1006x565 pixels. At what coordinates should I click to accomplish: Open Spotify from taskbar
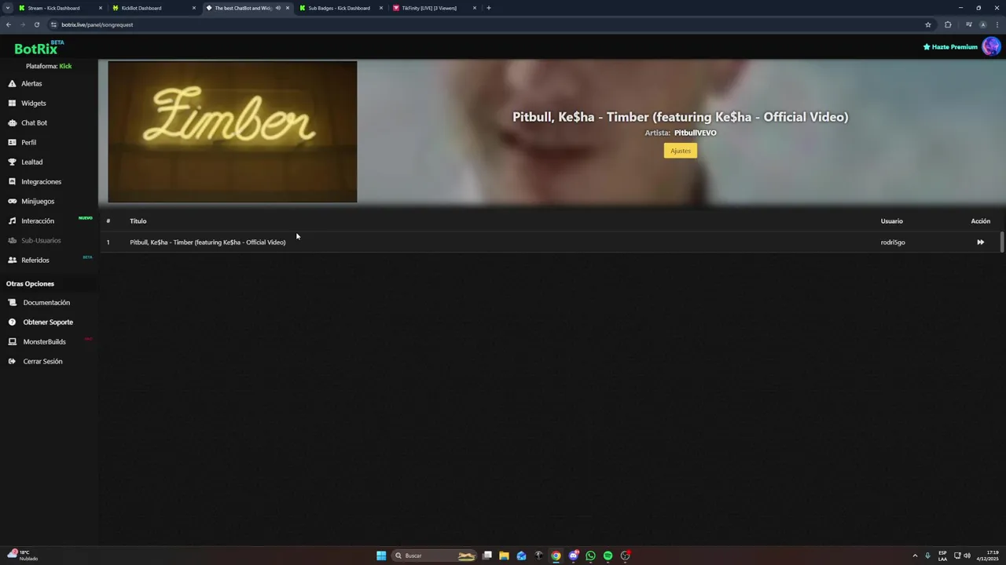[x=608, y=556]
